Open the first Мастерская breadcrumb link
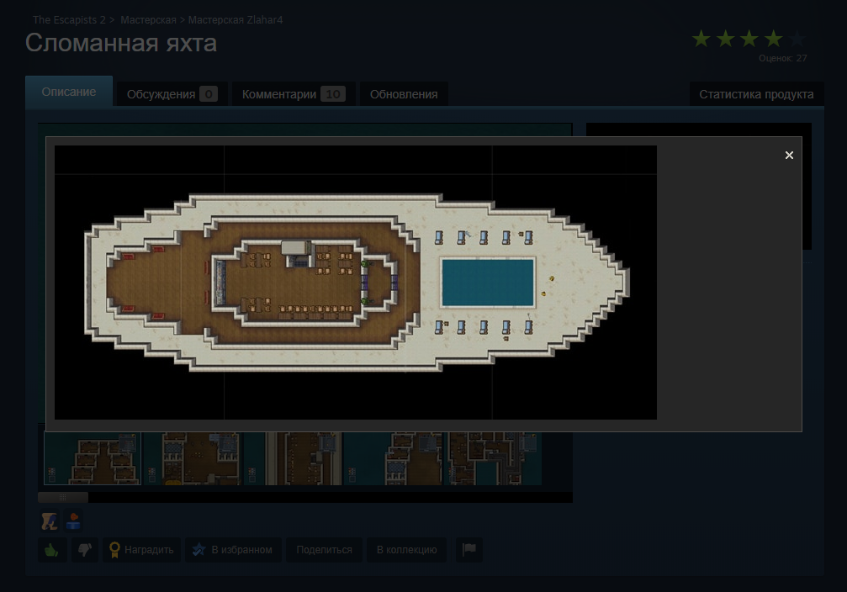 148,20
